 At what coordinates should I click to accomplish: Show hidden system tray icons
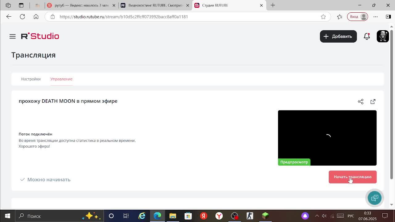click(x=317, y=216)
